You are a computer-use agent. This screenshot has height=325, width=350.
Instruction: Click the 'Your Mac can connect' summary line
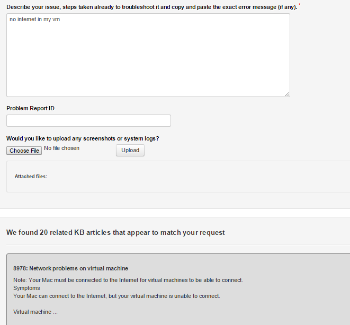[116, 296]
